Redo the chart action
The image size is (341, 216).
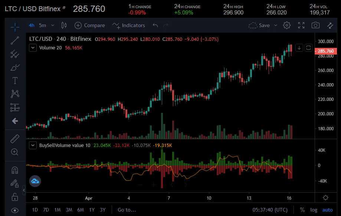[166, 26]
